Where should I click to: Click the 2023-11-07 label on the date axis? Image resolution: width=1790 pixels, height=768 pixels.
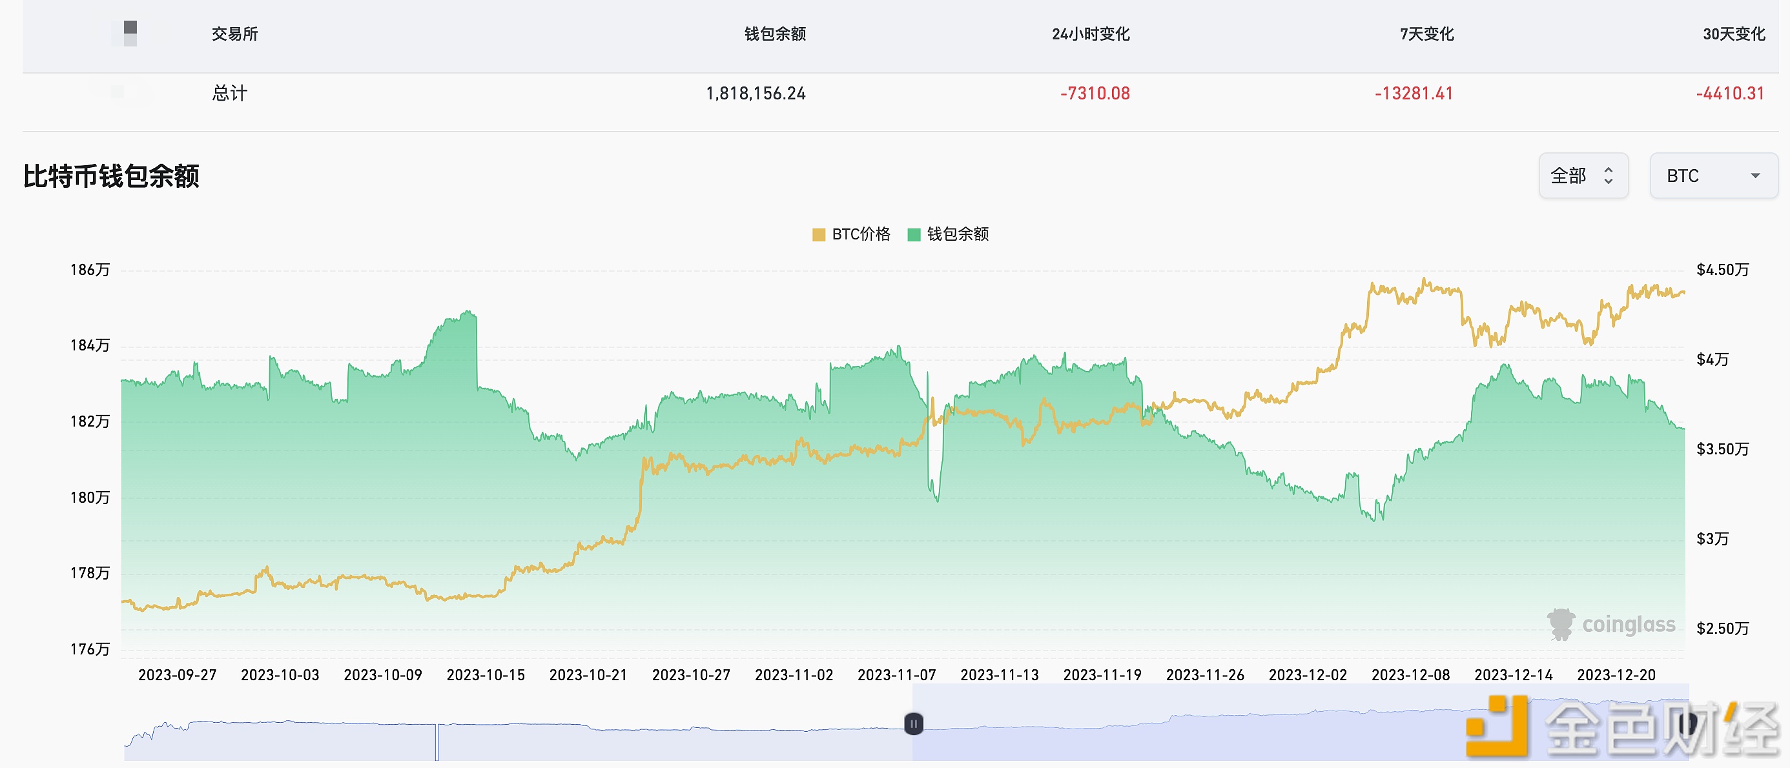[x=898, y=674]
